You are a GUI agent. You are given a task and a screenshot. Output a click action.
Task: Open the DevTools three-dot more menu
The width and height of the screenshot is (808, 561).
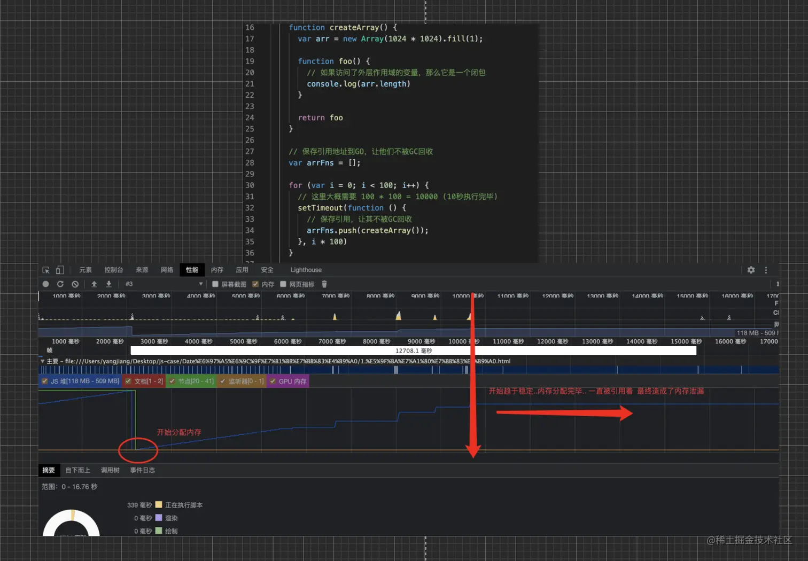766,270
